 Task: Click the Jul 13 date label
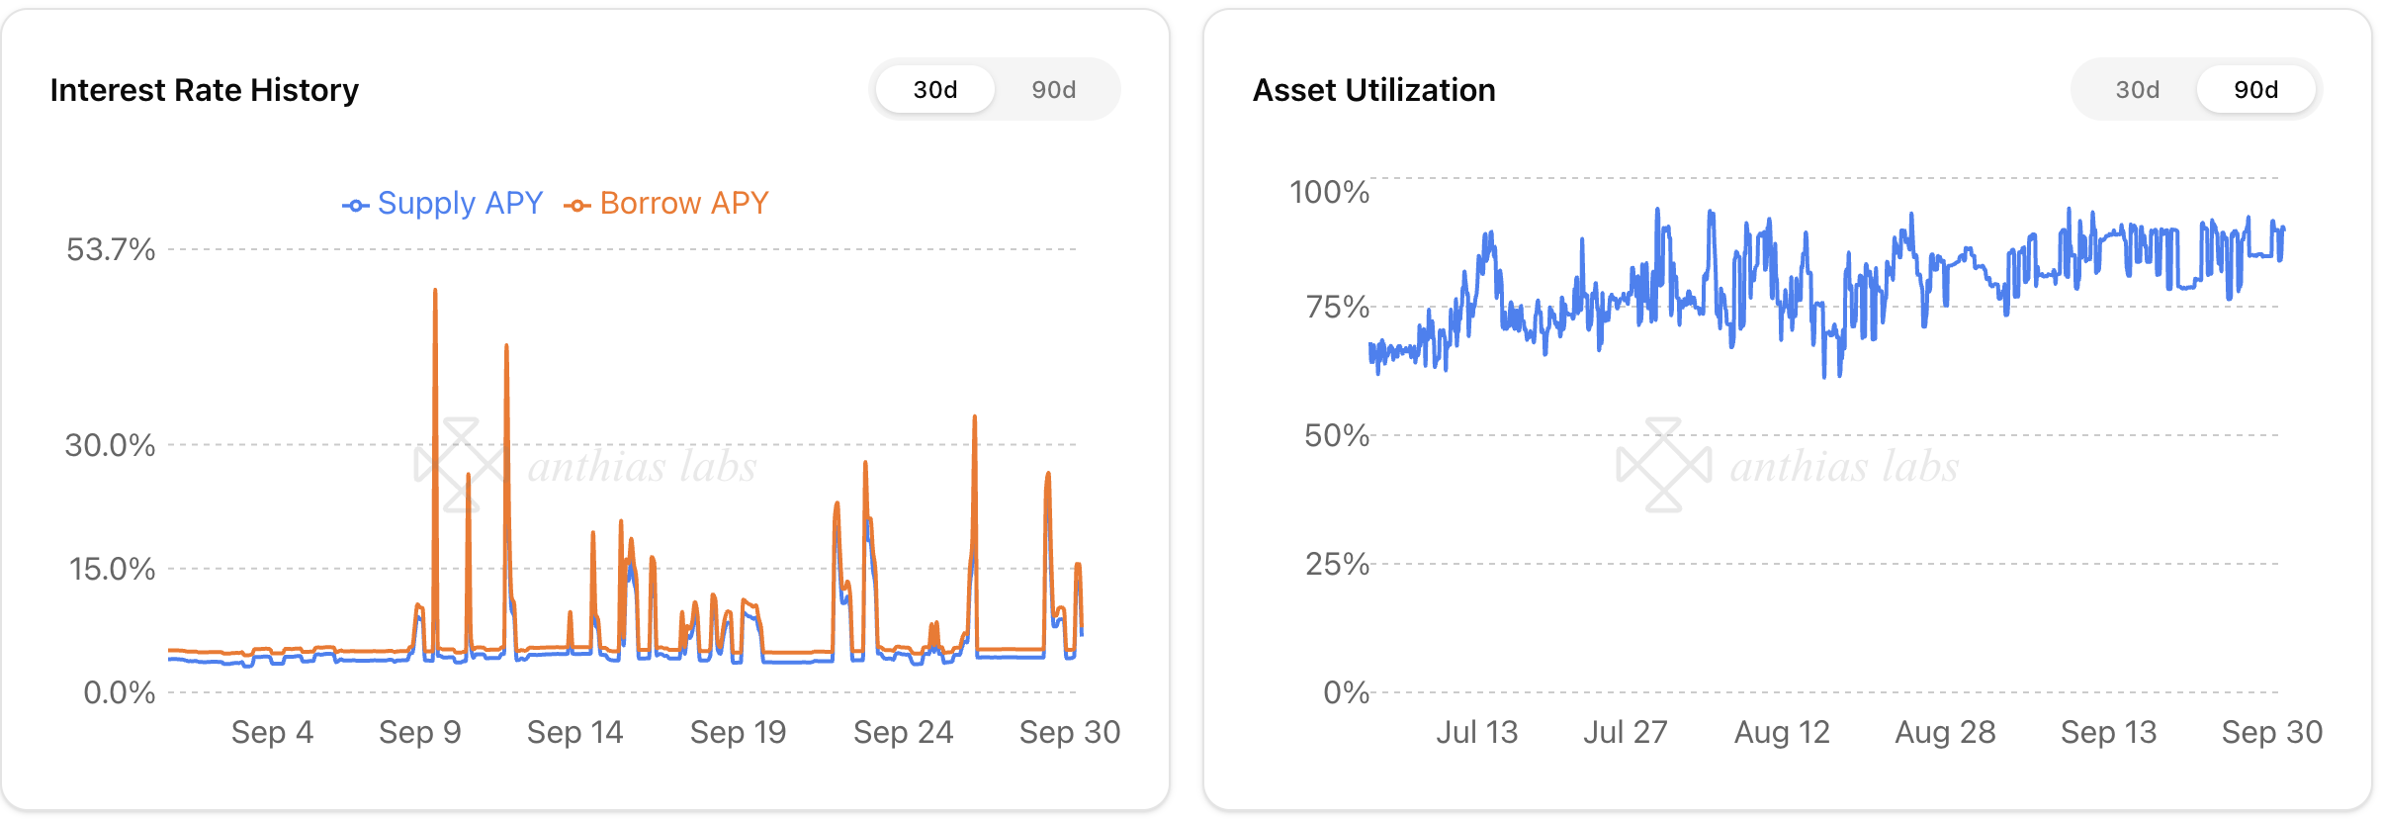tap(1476, 732)
